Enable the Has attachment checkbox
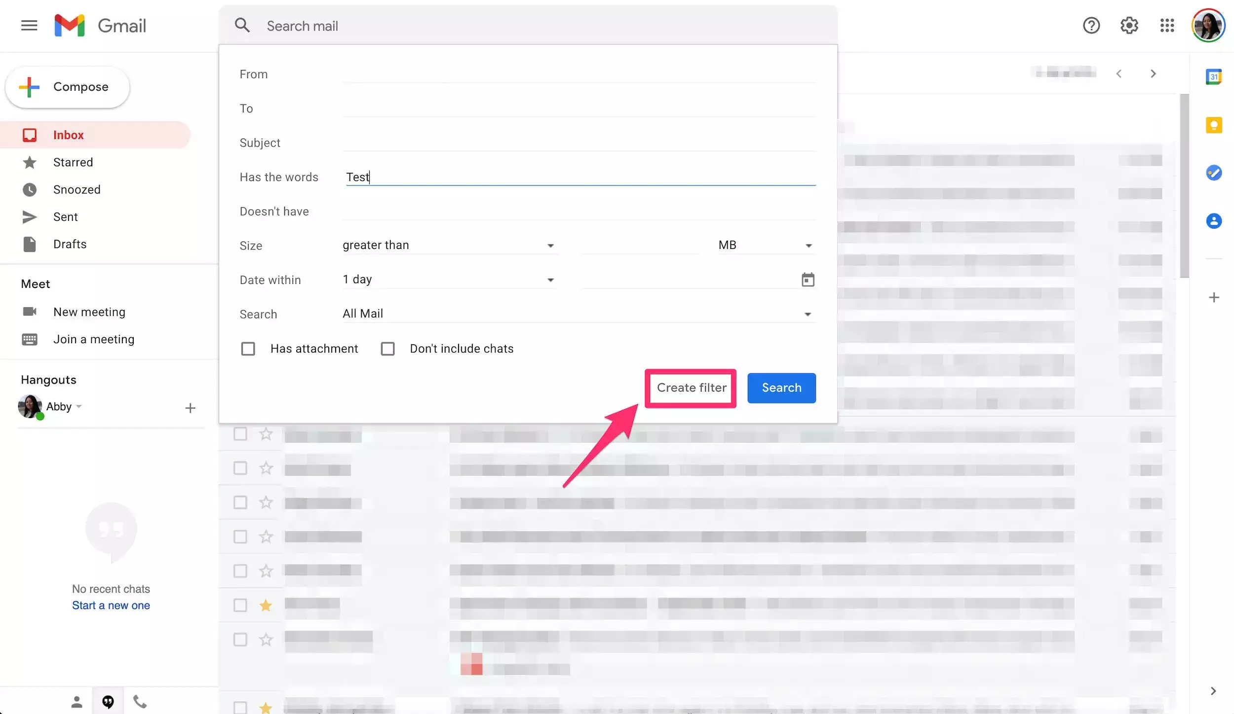 pyautogui.click(x=248, y=349)
